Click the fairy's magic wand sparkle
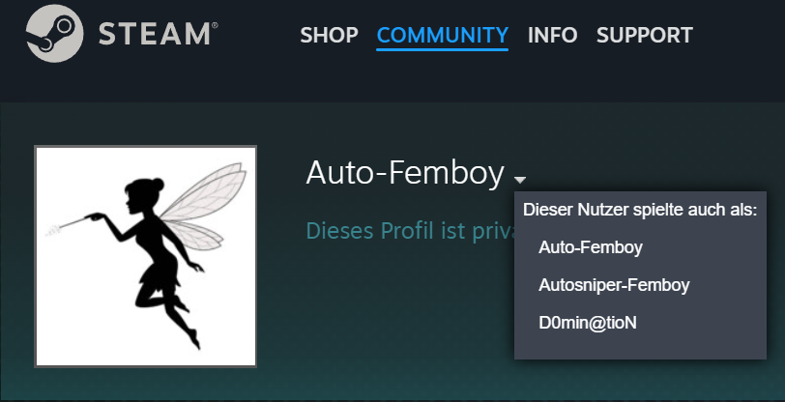Viewport: 785px width, 402px height. (x=52, y=231)
